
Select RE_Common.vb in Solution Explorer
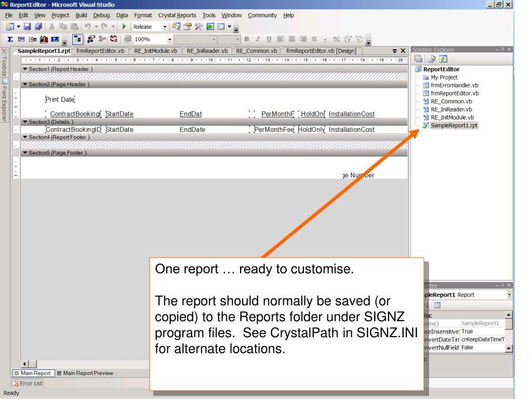(451, 101)
